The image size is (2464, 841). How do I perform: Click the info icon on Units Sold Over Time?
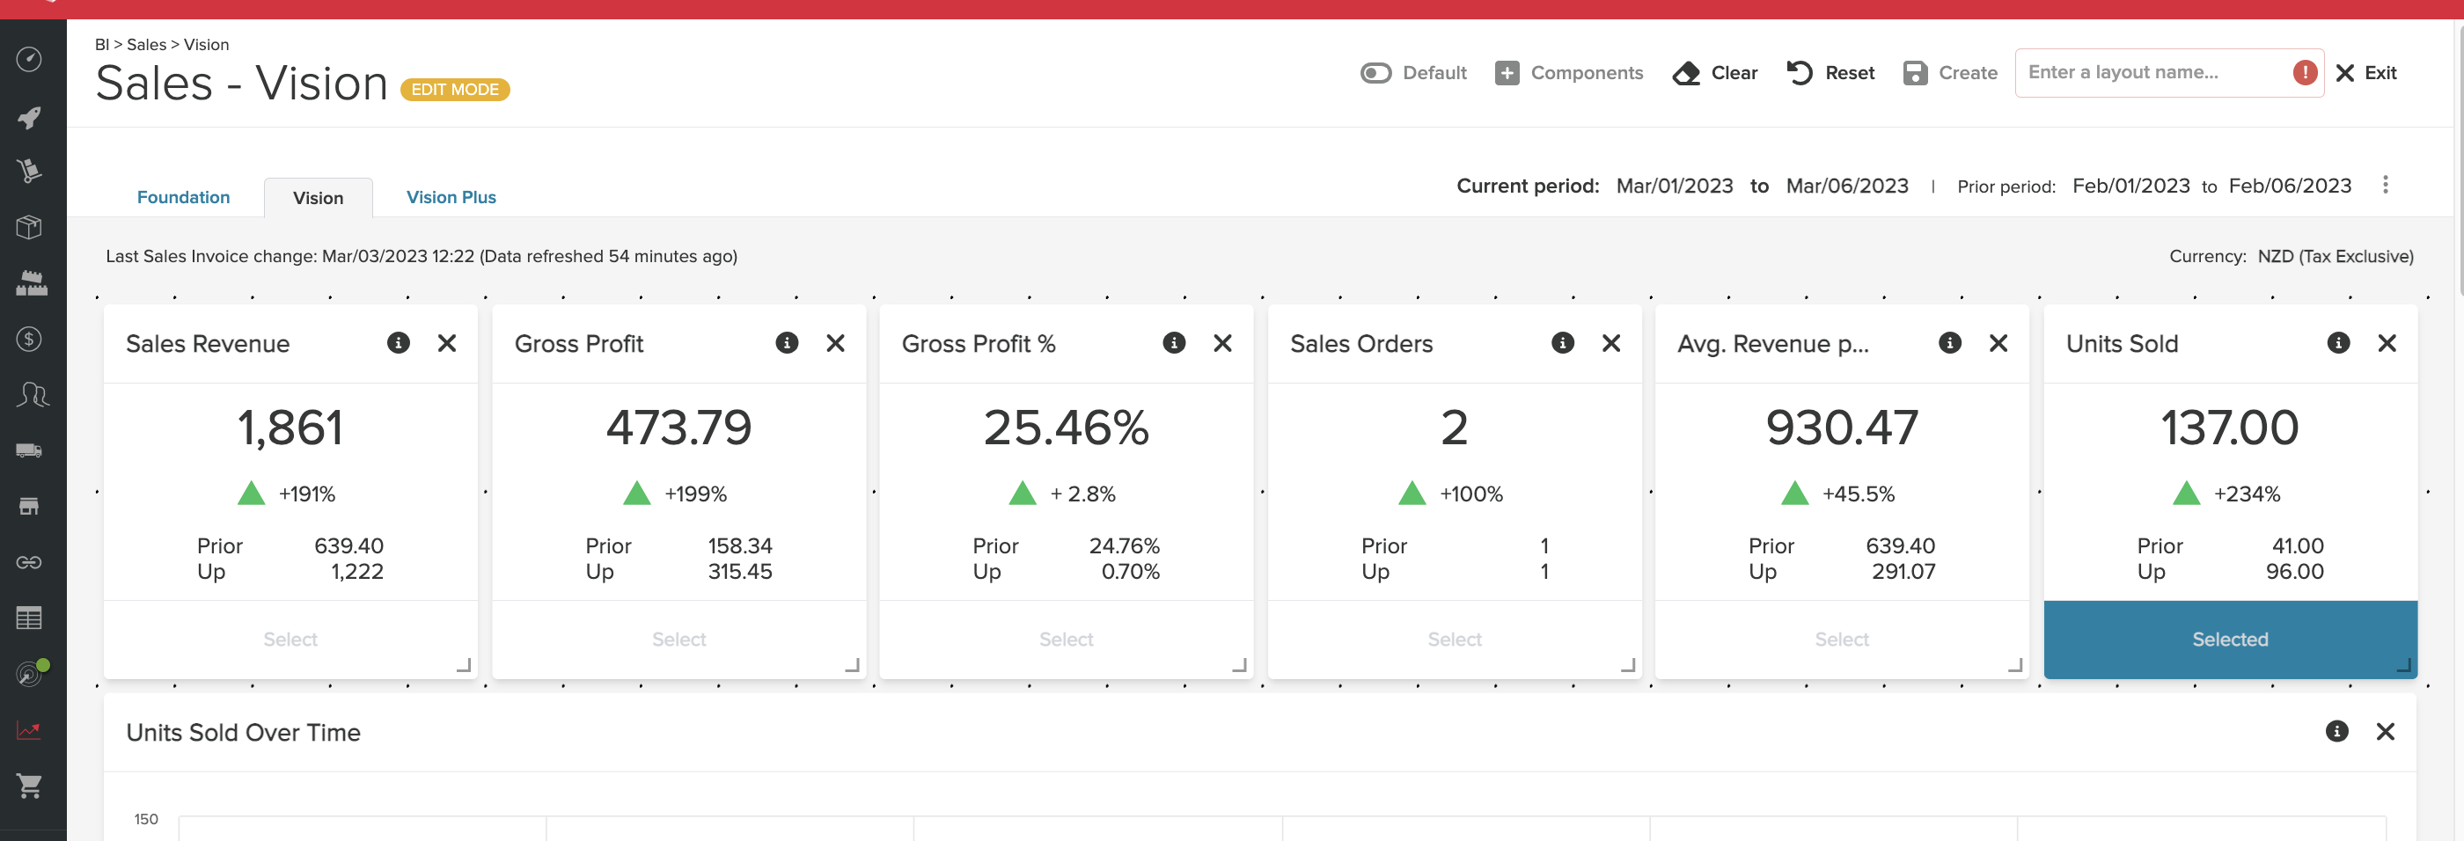click(2336, 731)
